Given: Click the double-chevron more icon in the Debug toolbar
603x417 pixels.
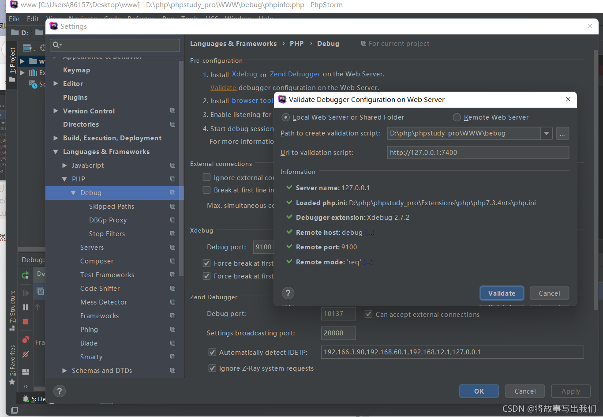Looking at the screenshot, I should 26,386.
